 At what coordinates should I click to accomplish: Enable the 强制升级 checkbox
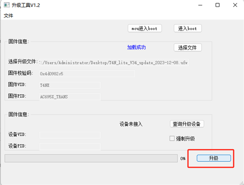coord(172,139)
